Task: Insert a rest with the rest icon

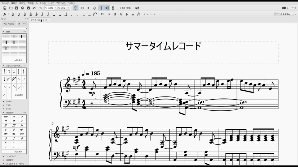Action: tap(102, 14)
